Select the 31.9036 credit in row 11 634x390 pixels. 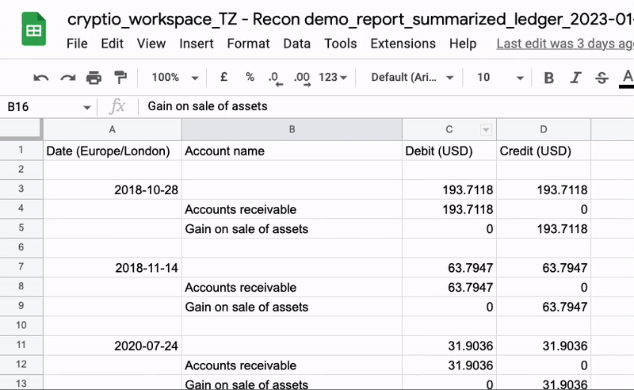click(x=544, y=346)
